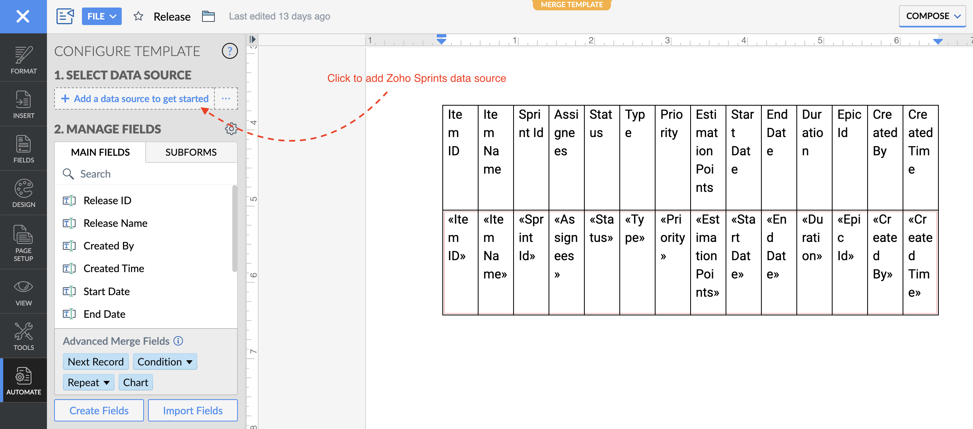Image resolution: width=973 pixels, height=429 pixels.
Task: Open the Tools sidebar panel
Action: pos(23,336)
